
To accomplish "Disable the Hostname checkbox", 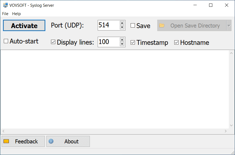I will coord(176,42).
